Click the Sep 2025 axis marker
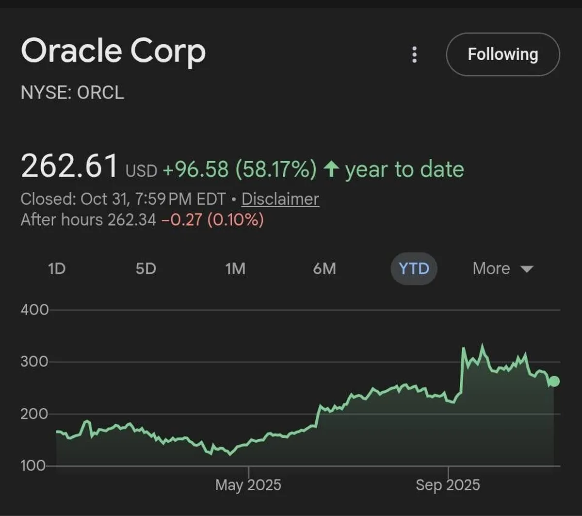The image size is (582, 516). tap(448, 484)
